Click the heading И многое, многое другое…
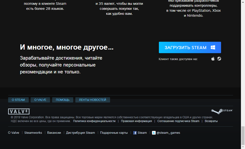The width and height of the screenshot is (245, 149). click(67, 47)
